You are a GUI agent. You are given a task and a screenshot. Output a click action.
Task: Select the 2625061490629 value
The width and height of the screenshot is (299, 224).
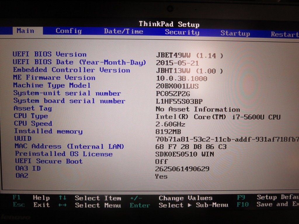coord(182,169)
